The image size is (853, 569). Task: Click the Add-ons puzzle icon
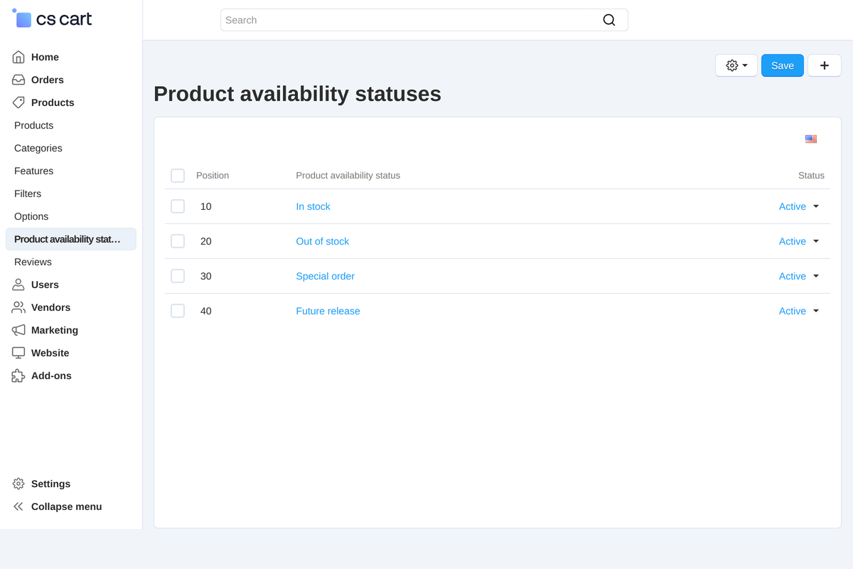(x=18, y=376)
